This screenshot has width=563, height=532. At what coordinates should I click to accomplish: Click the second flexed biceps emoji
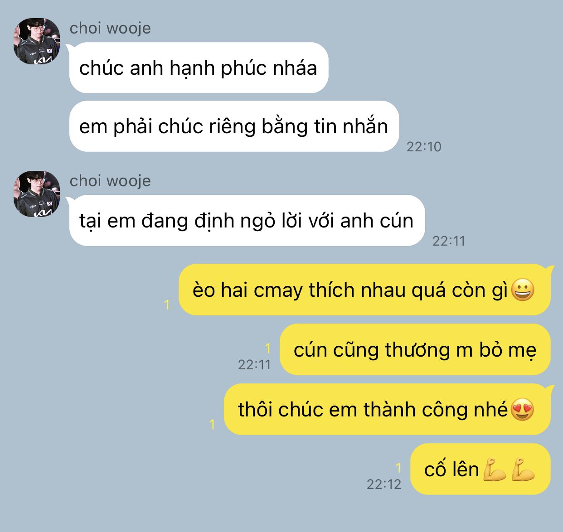click(x=523, y=469)
